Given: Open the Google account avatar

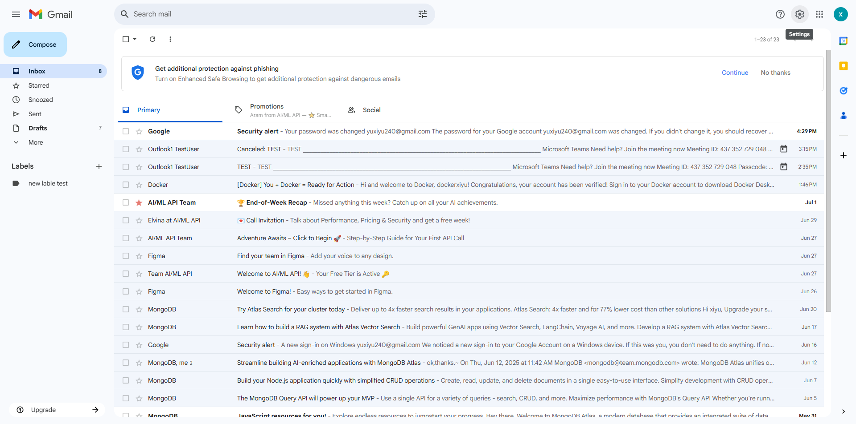Looking at the screenshot, I should point(840,14).
